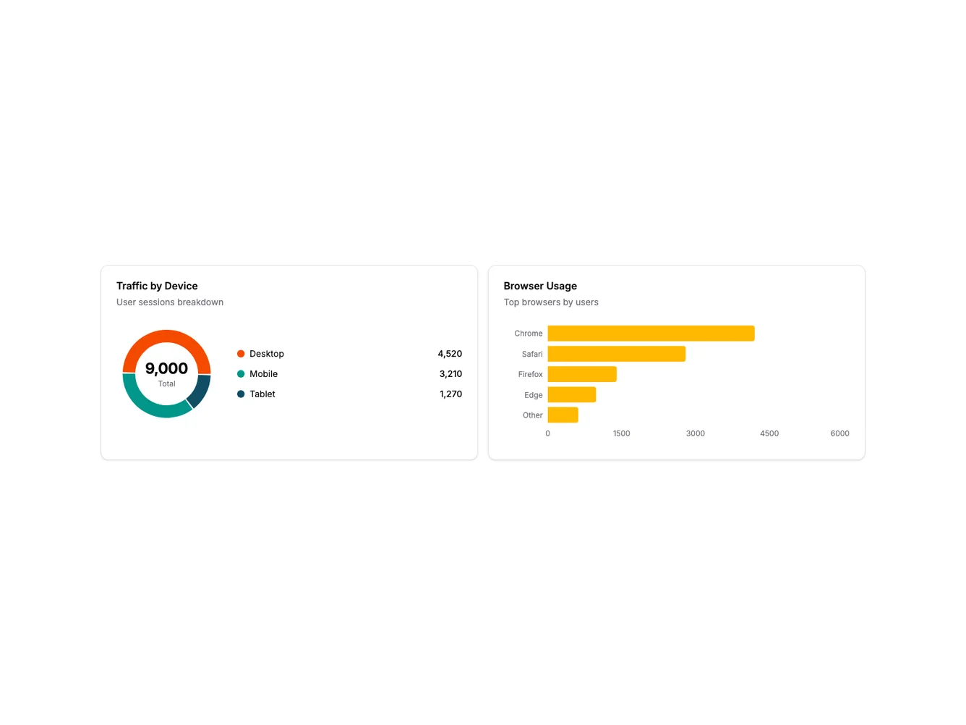The image size is (966, 725).
Task: Click the User sessions breakdown subtitle
Action: 169,302
